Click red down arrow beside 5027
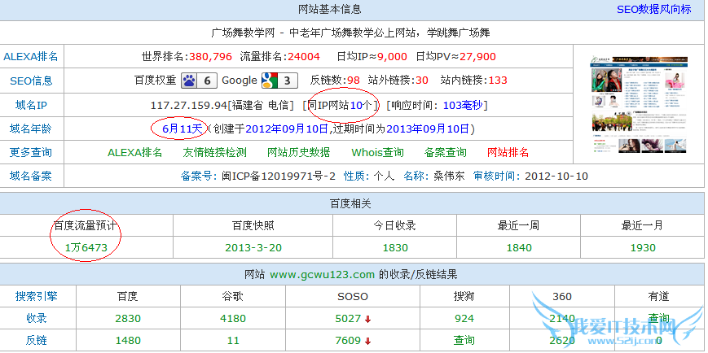 pyautogui.click(x=367, y=319)
